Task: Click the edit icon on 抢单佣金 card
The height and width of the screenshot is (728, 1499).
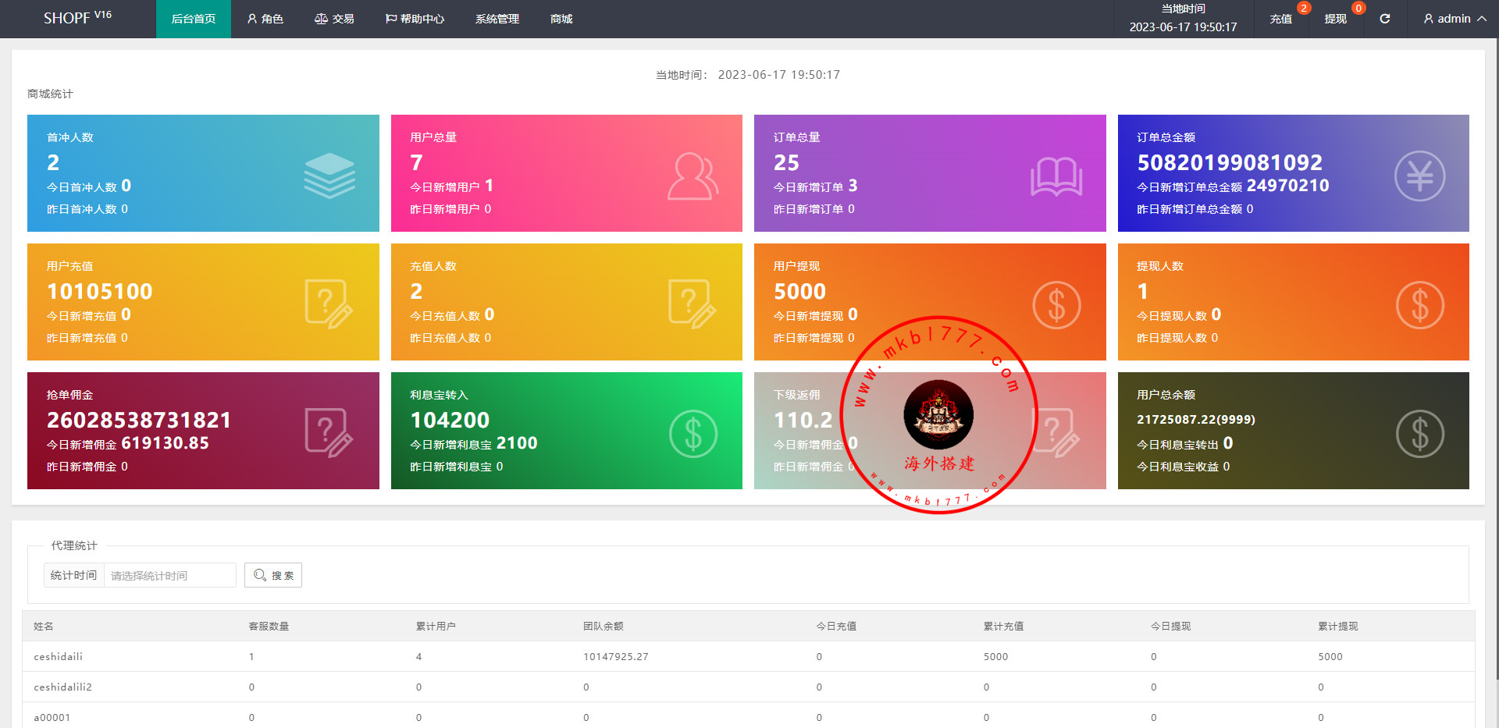Action: pos(329,433)
